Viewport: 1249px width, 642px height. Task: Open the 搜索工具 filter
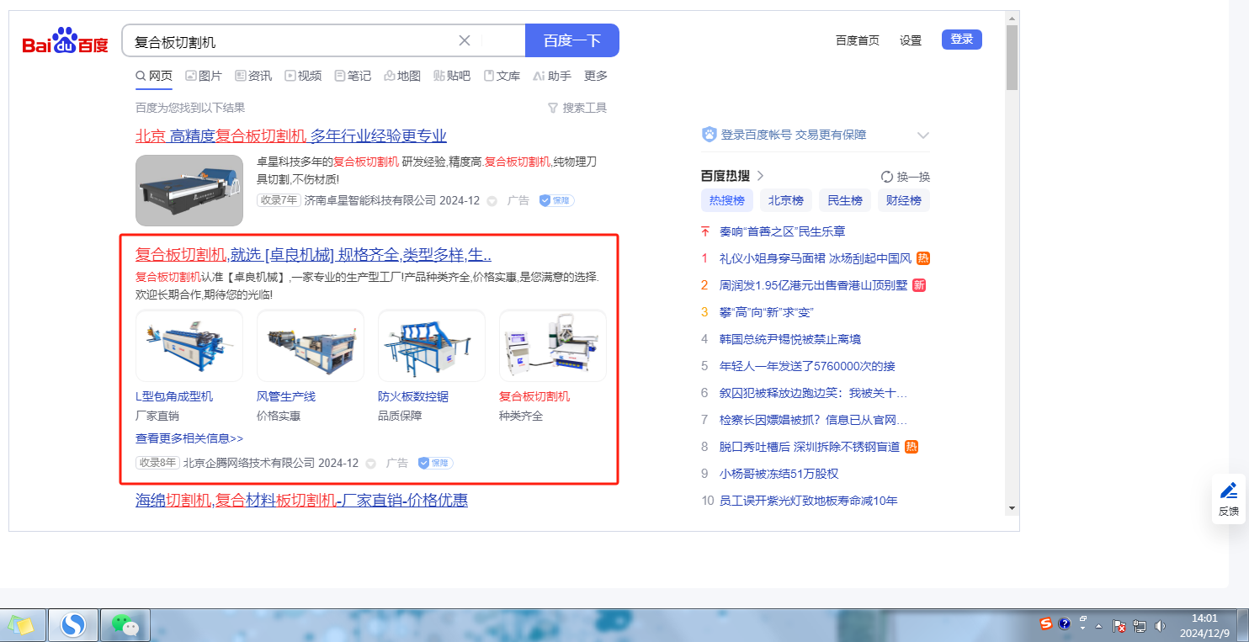click(577, 108)
